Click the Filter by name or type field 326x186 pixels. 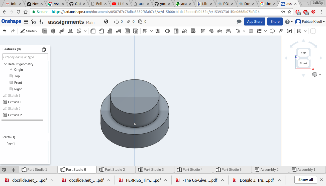[25, 57]
